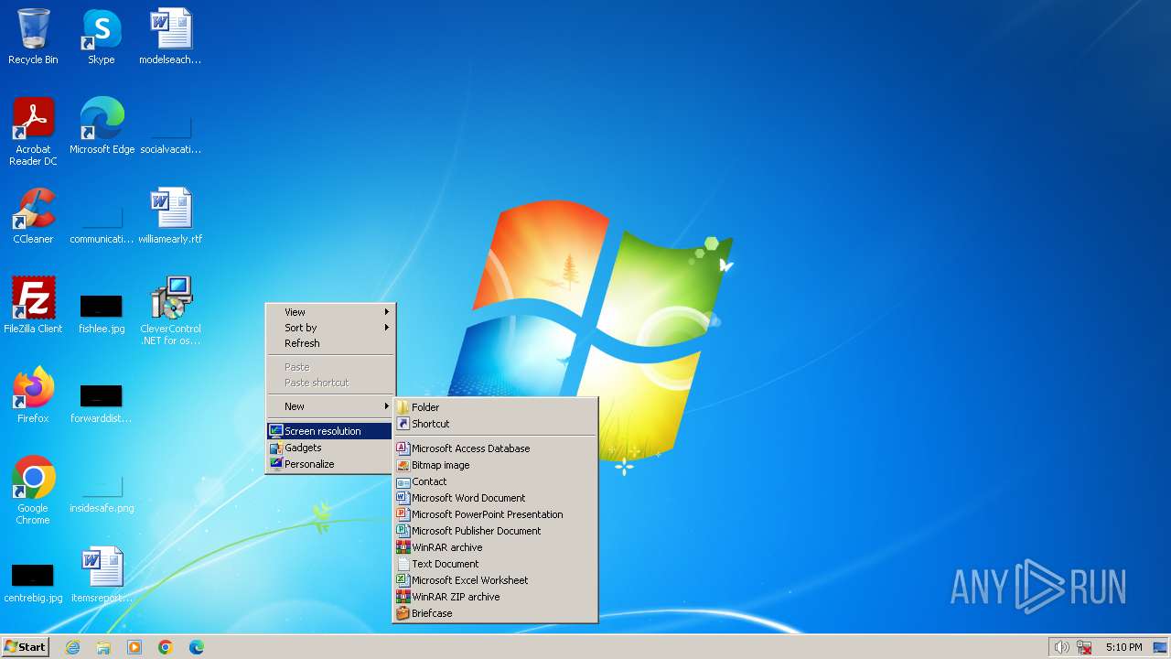
Task: Select the modelseach Word document icon
Action: tap(170, 37)
